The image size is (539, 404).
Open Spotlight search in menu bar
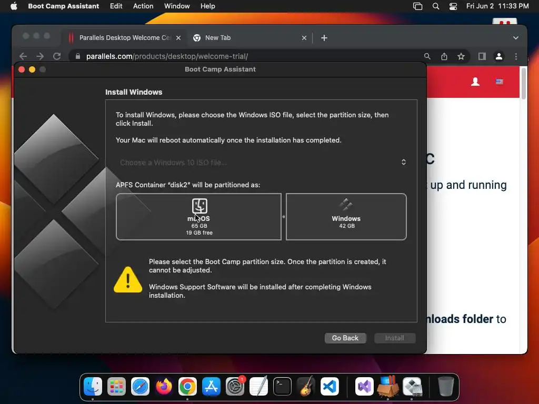435,6
